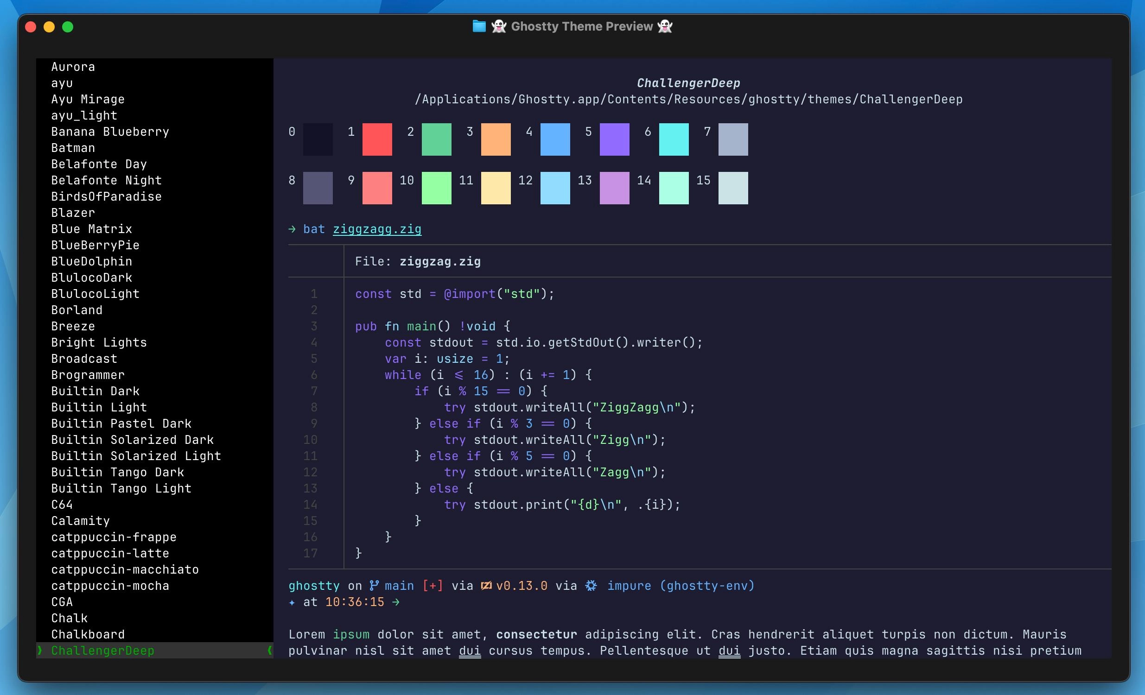This screenshot has height=695, width=1145.
Task: Select the BlueDolphin theme
Action: tap(91, 262)
